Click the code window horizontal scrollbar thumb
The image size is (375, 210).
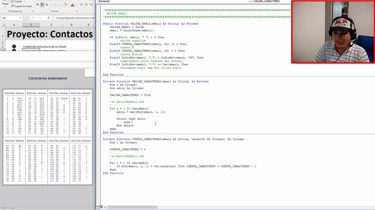point(132,207)
